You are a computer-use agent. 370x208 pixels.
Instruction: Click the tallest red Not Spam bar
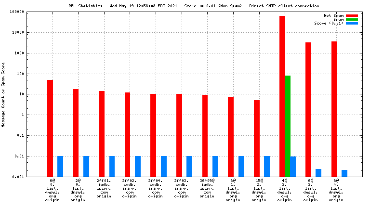pos(282,96)
